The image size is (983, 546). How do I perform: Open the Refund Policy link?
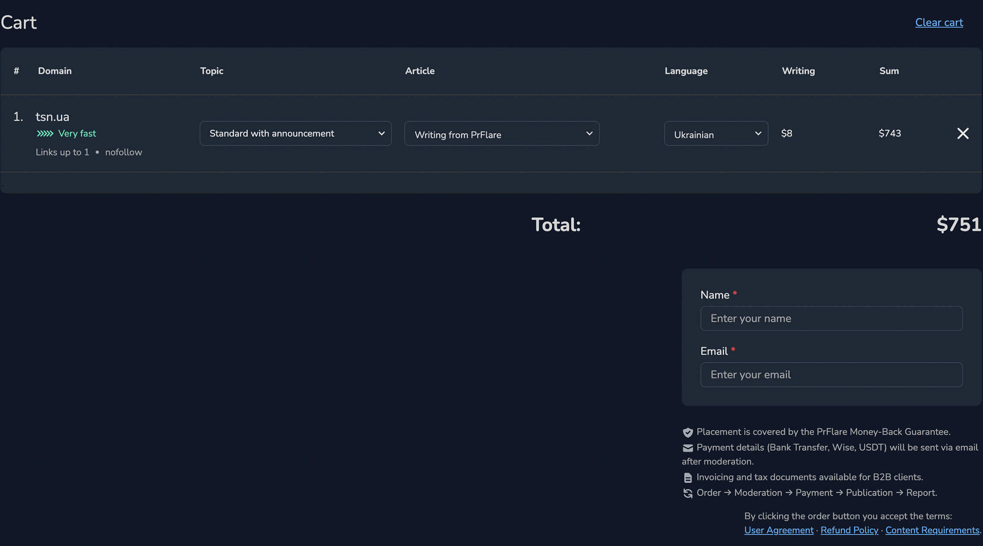849,530
